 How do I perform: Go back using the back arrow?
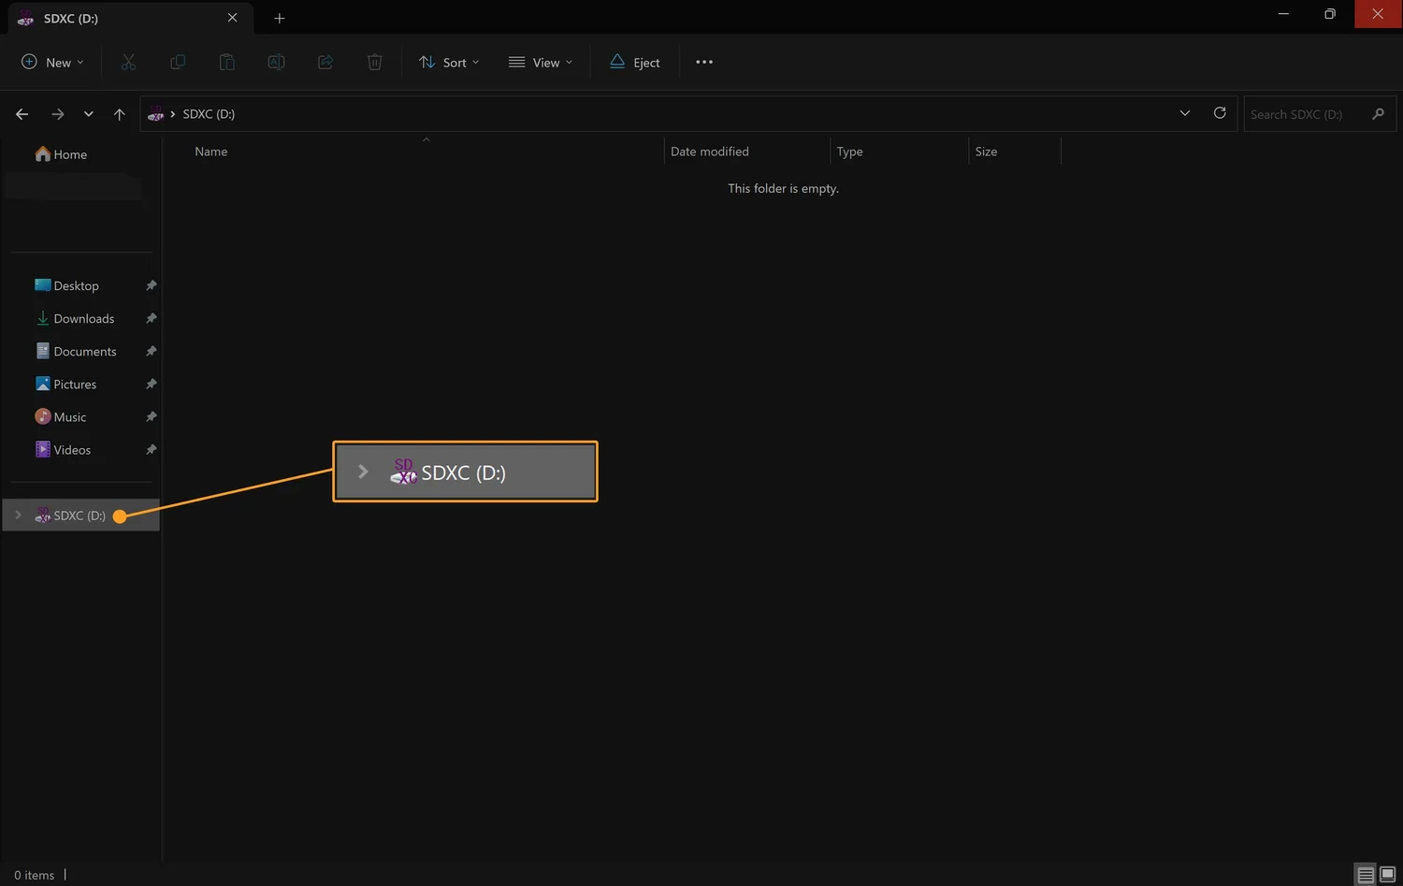click(22, 113)
